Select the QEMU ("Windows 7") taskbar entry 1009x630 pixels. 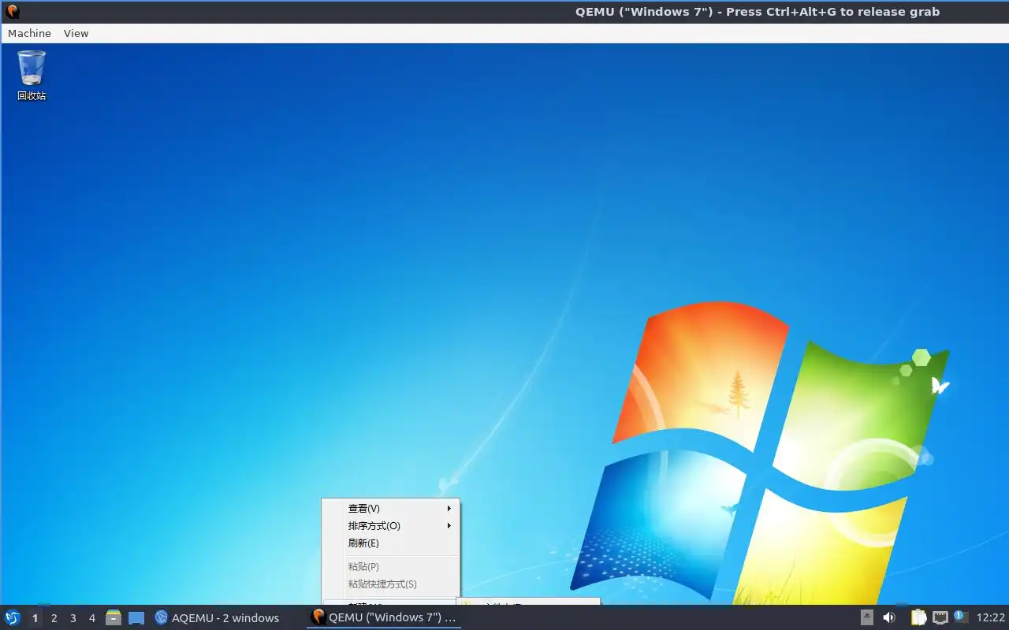384,618
